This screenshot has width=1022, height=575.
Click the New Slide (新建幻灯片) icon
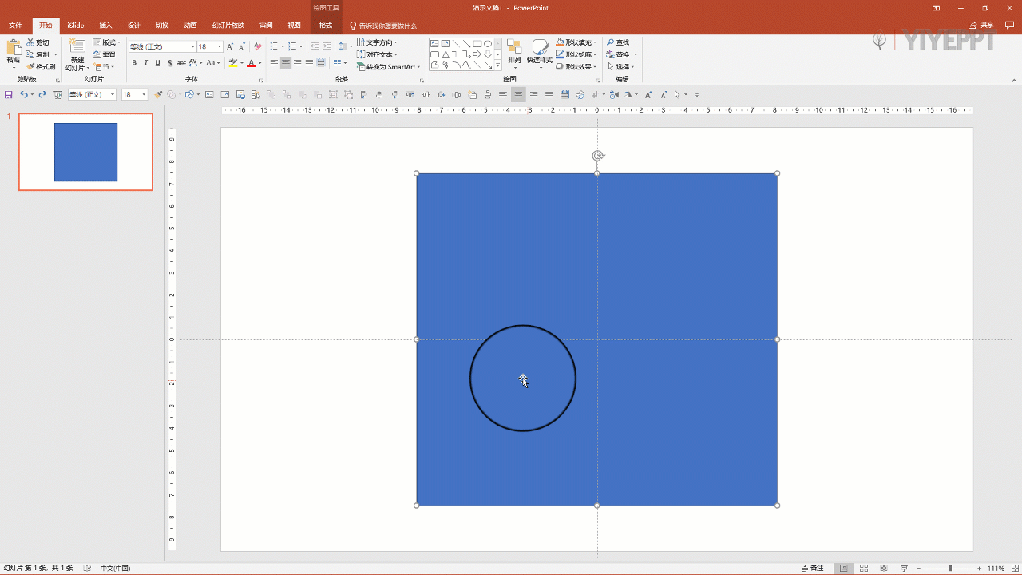[77, 47]
